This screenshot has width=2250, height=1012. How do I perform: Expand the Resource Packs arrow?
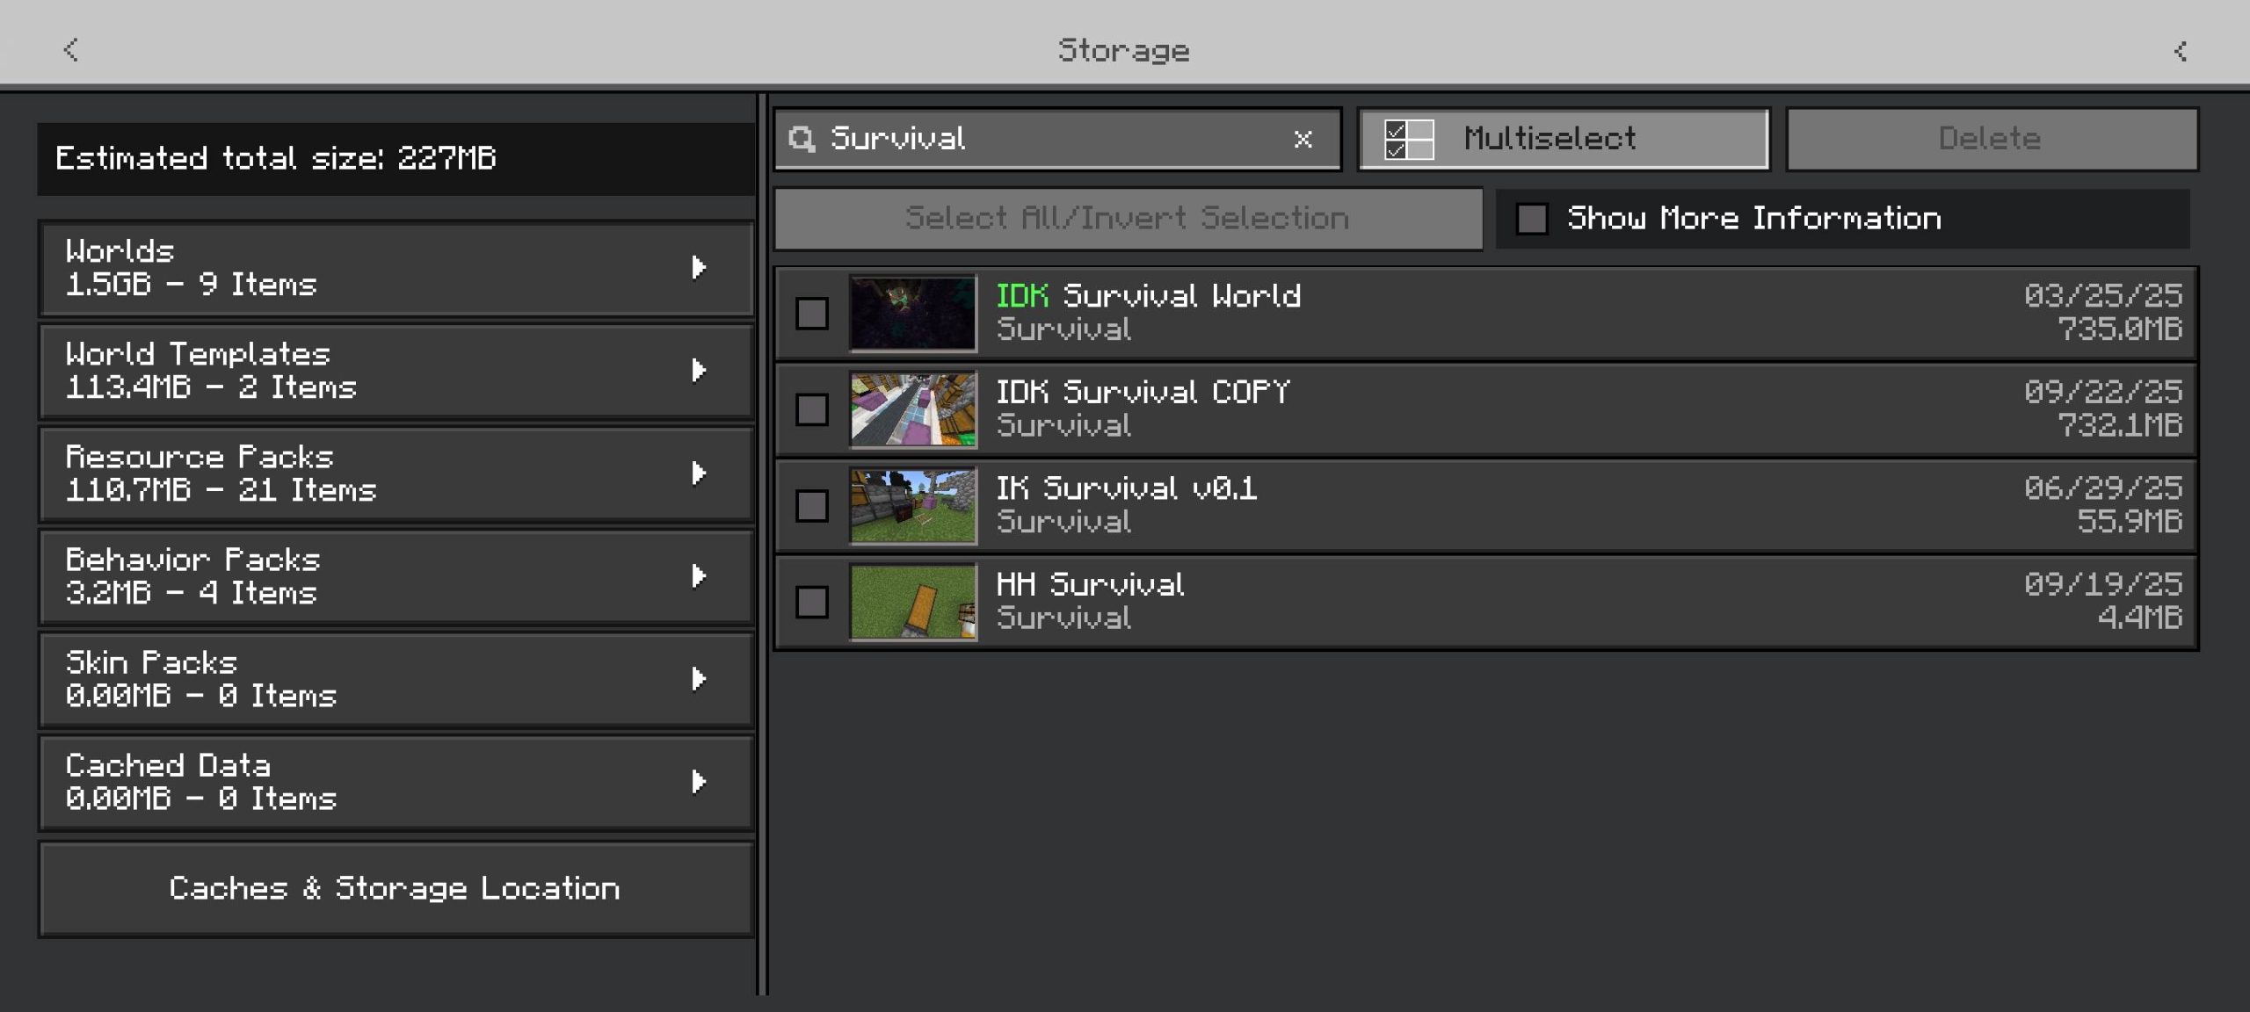pos(699,473)
